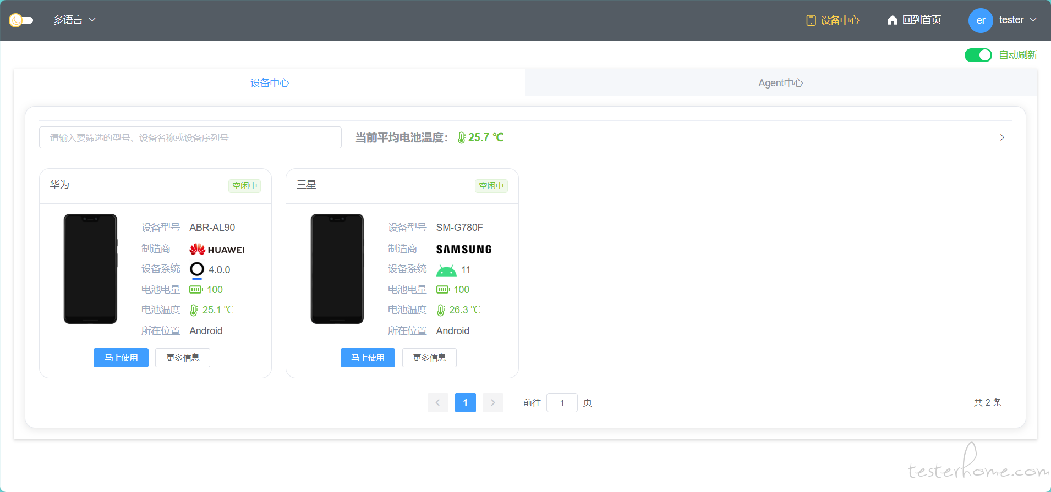Screen dimensions: 1051x492
Task: Click the battery icon on Samsung card
Action: (443, 290)
